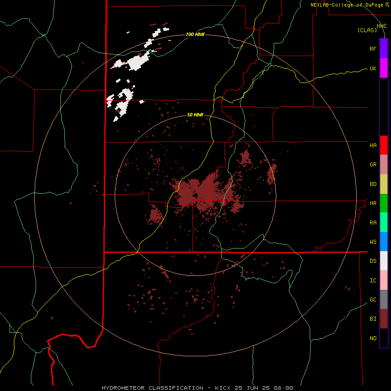Image resolution: width=391 pixels, height=391 pixels.
Task: Click the HA legend label
Action: tap(373, 145)
